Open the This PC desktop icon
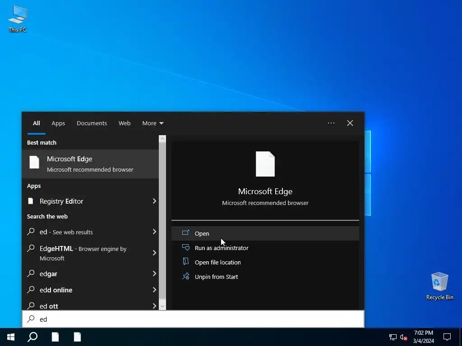The width and height of the screenshot is (462, 346). click(x=18, y=18)
